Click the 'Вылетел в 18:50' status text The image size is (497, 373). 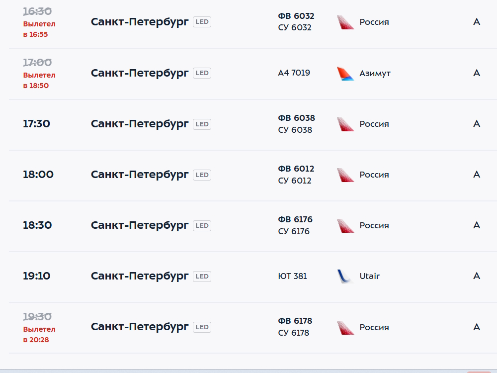click(39, 80)
